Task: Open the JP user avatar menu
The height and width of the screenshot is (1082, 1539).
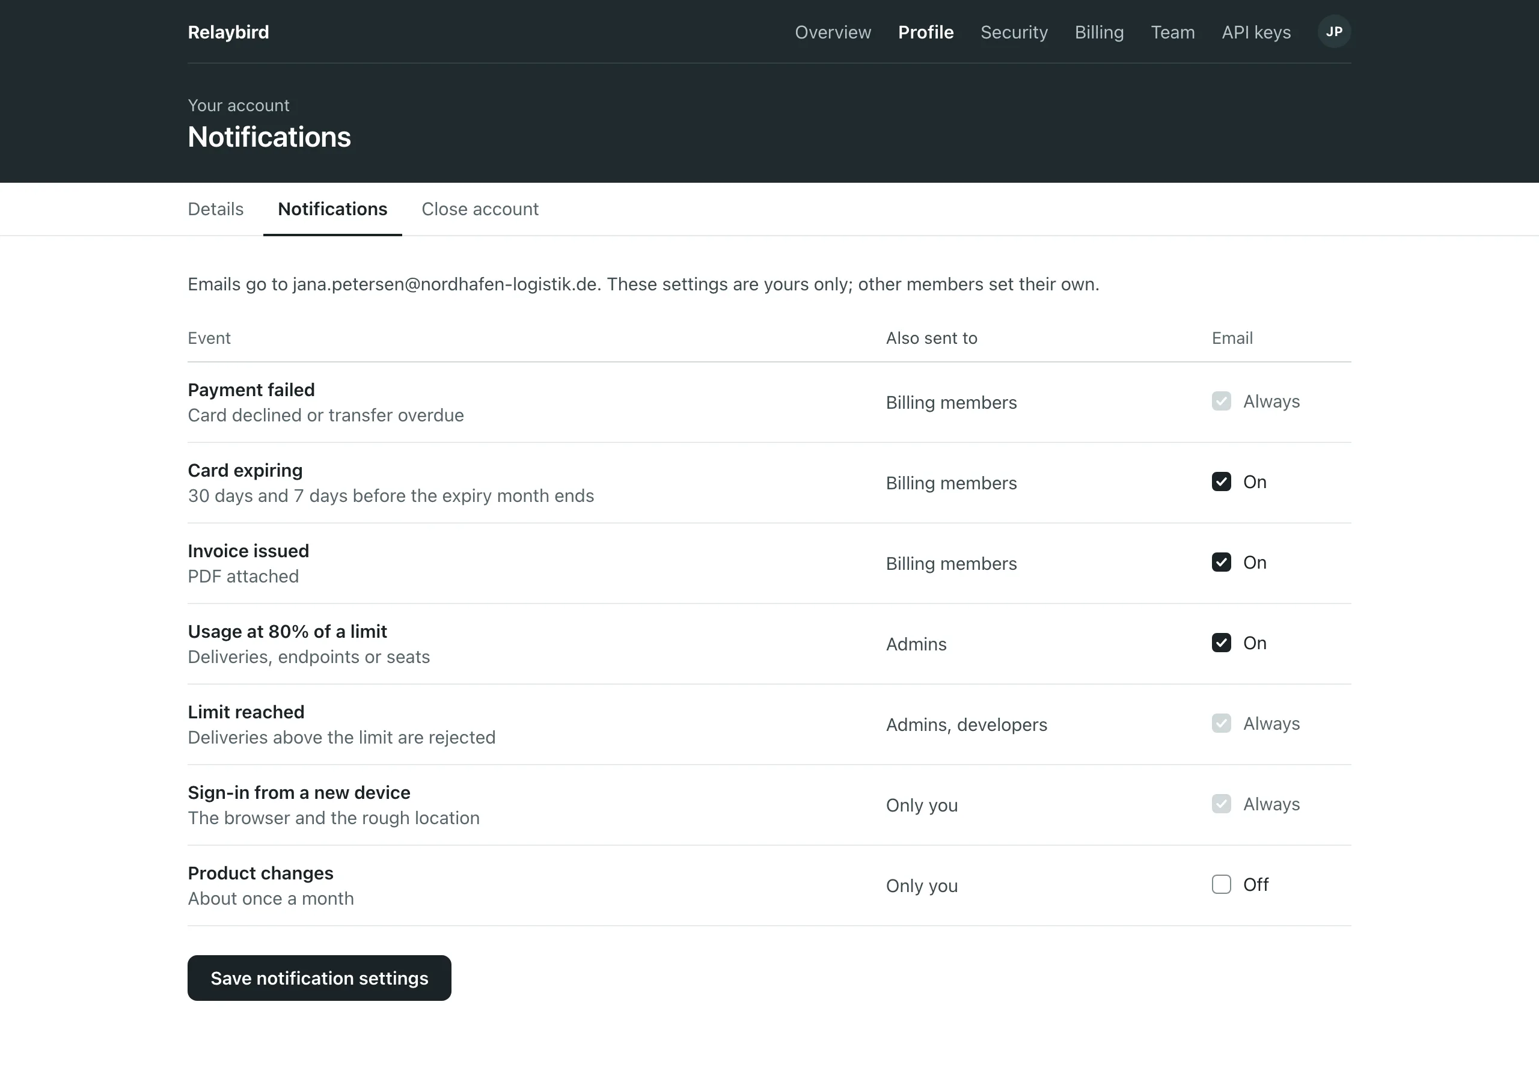Action: tap(1334, 31)
